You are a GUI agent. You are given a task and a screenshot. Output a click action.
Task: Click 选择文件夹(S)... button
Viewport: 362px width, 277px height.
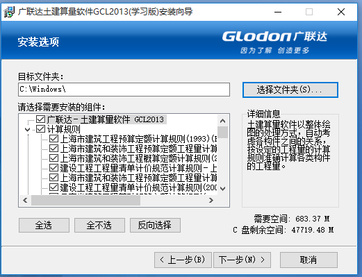point(290,90)
